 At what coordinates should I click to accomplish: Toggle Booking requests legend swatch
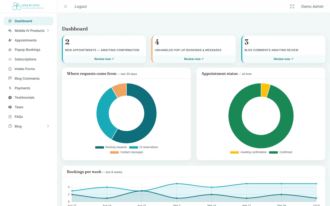click(x=100, y=147)
